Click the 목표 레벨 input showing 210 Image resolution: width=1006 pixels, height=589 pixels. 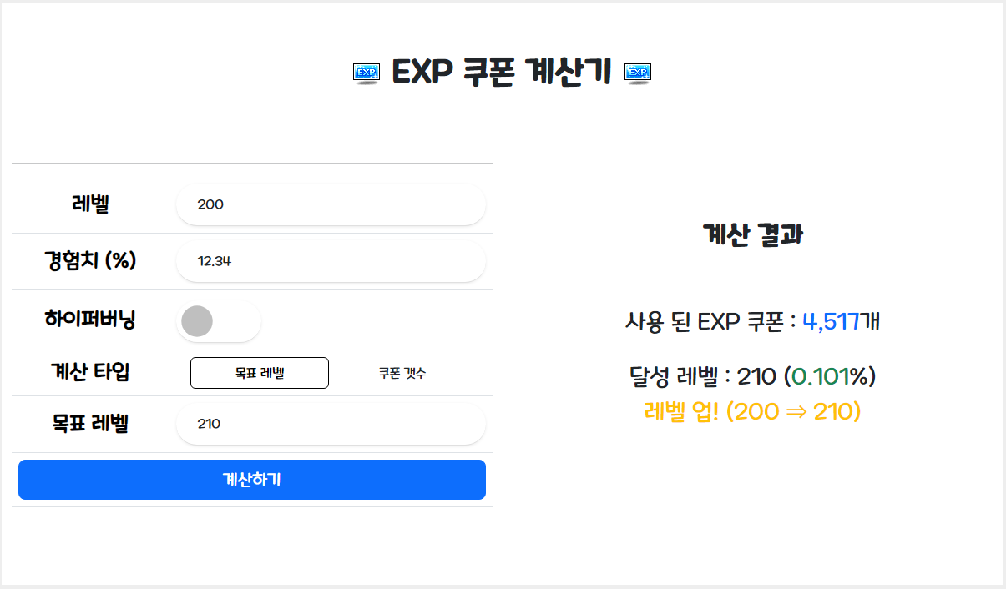331,424
